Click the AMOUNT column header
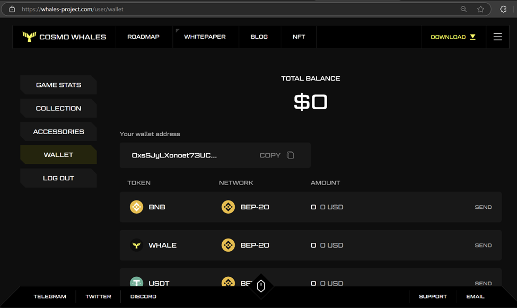This screenshot has width=517, height=308. pos(325,183)
